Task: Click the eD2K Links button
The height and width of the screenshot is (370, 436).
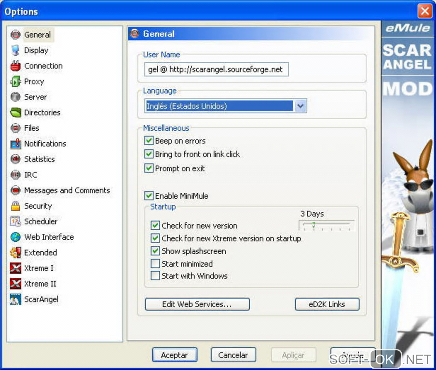Action: [327, 304]
